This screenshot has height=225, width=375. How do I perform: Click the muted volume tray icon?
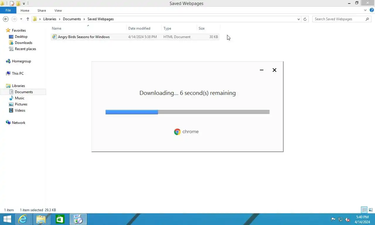click(347, 219)
